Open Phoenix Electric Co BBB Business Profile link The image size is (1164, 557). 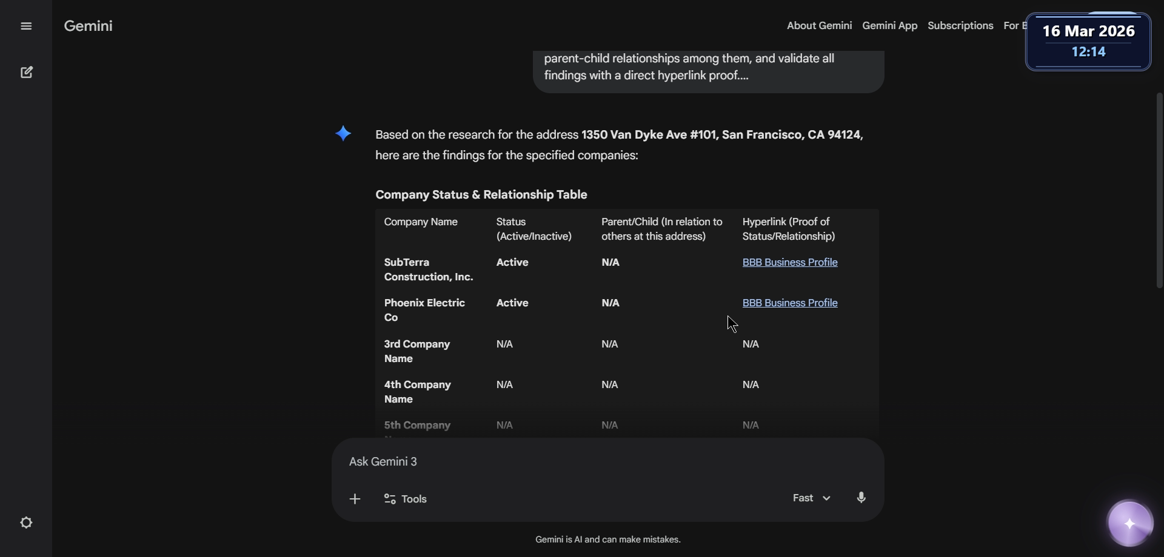pyautogui.click(x=789, y=303)
